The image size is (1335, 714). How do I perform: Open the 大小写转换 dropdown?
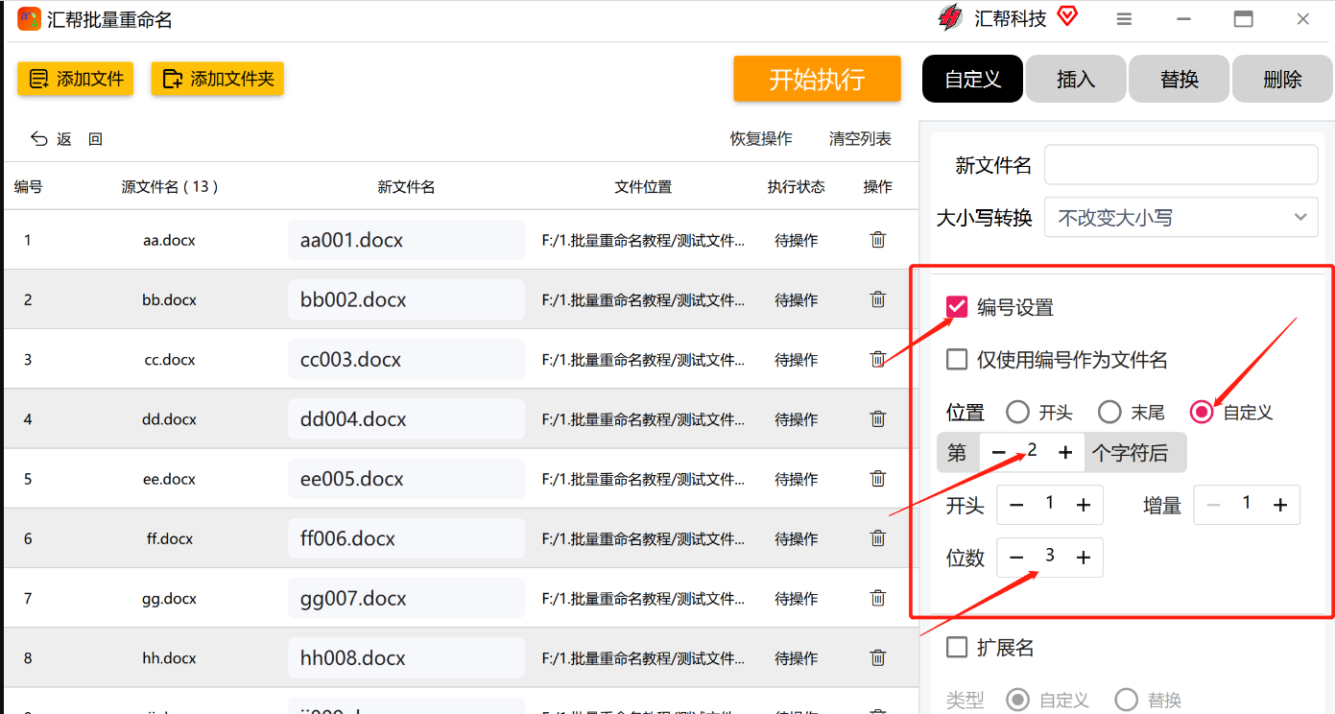1181,218
